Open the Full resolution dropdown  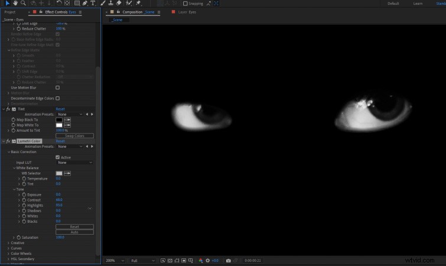[x=143, y=261]
